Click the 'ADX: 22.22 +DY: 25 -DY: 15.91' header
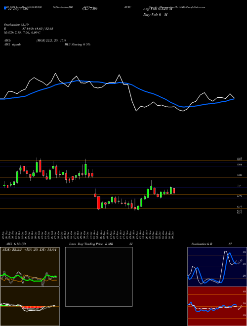Viewport: 247px width, 326px height. coord(29,250)
